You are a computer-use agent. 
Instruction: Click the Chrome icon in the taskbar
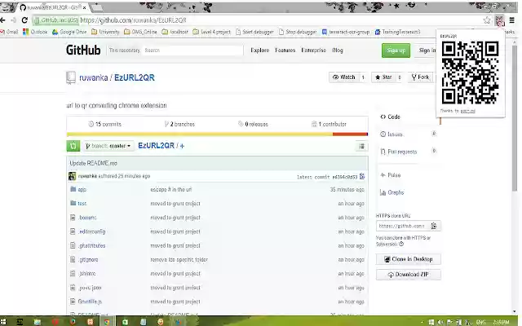coord(107,322)
